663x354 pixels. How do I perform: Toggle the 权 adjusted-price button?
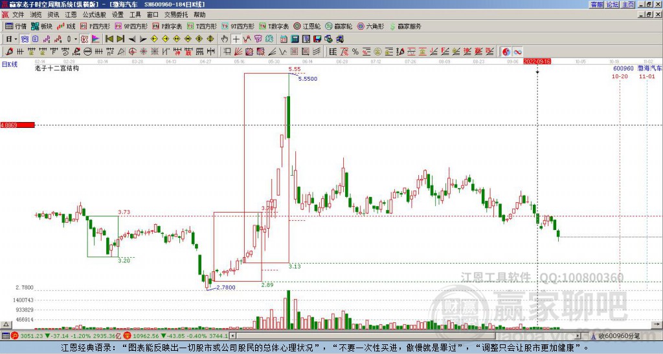(x=84, y=39)
